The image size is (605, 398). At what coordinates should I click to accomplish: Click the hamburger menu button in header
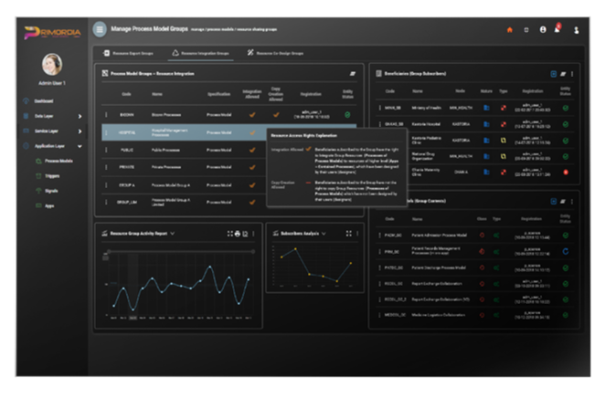99,29
